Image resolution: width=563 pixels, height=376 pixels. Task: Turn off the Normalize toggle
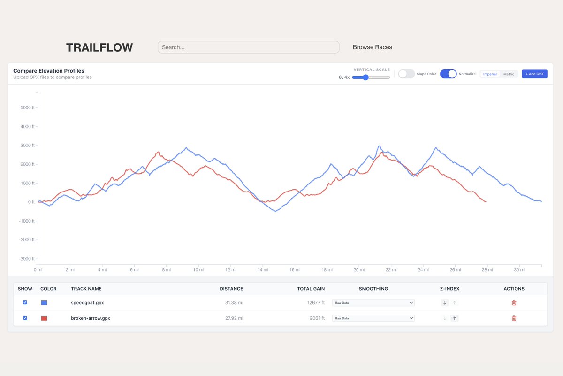[448, 74]
